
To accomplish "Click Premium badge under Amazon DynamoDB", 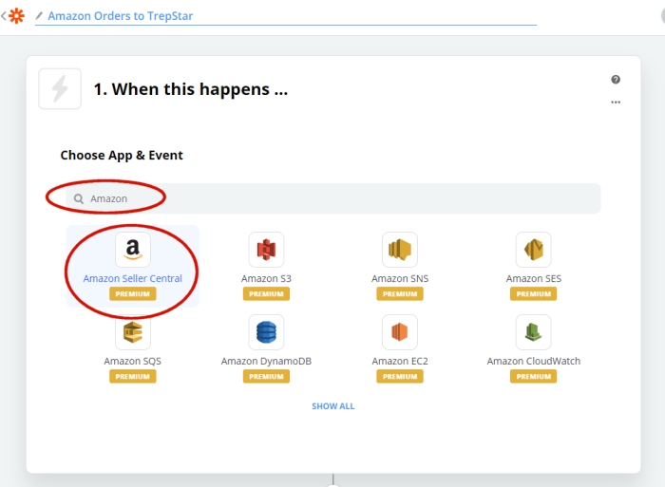I will 266,376.
